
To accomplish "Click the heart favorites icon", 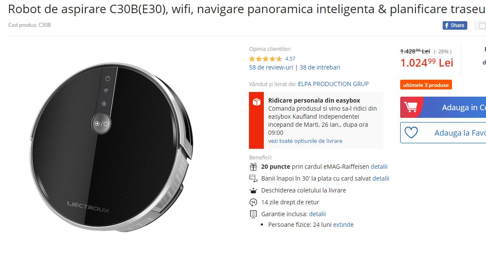I will click(x=411, y=133).
